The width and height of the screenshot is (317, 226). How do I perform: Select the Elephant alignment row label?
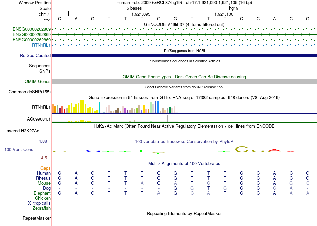coord(42,193)
